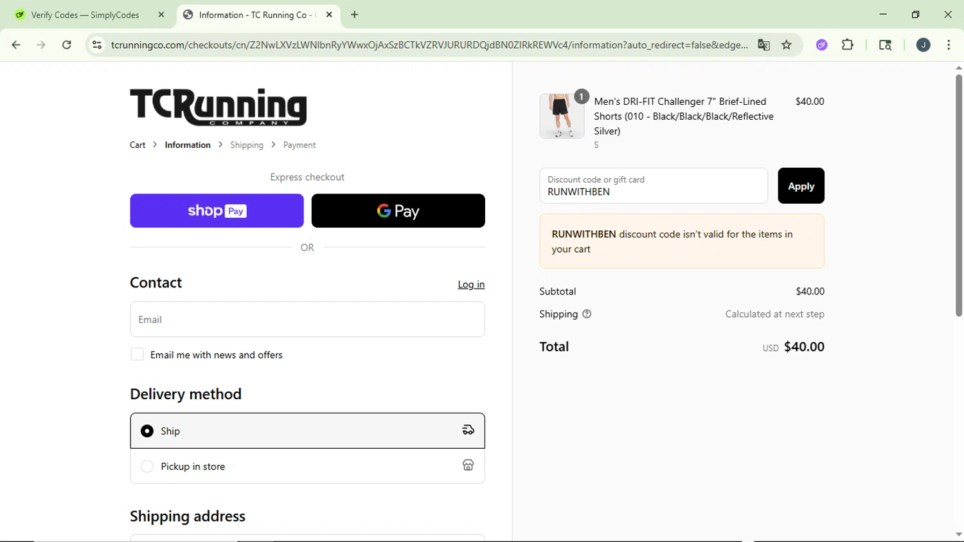Open the purple extension icon

pos(822,45)
